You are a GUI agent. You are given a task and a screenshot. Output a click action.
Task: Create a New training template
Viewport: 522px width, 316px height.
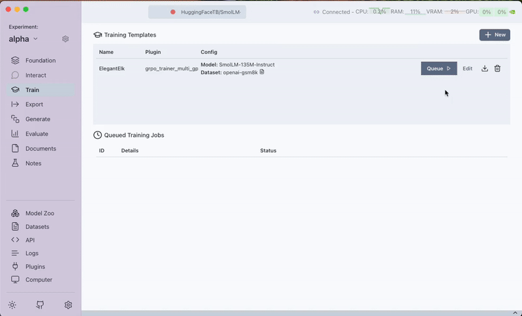coord(495,35)
